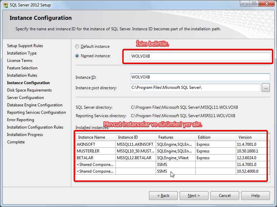Select the Default instance radio button
The image size is (277, 207).
(77, 46)
